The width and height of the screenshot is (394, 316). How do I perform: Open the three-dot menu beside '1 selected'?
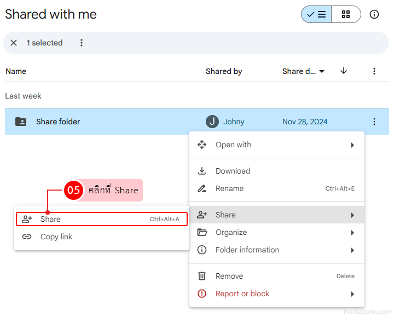click(82, 43)
